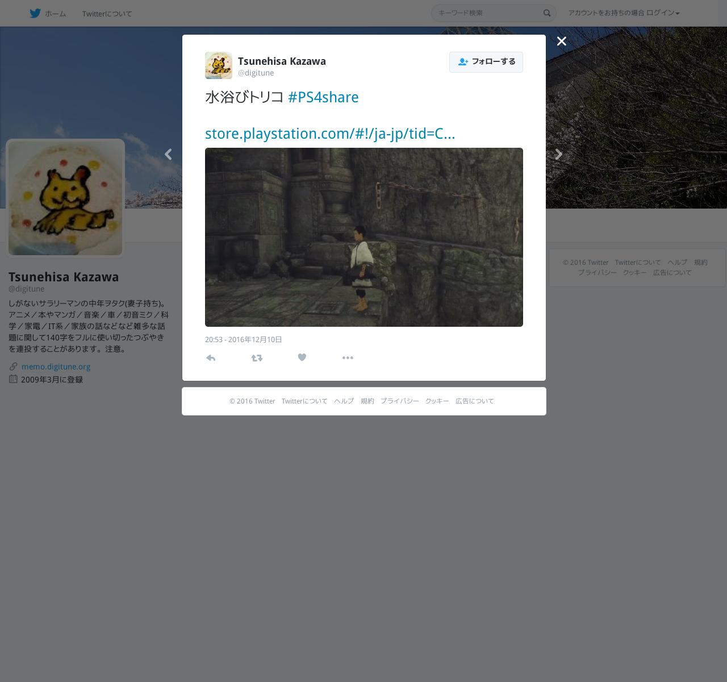Open ヘルプ in dialog footer
Screen dimensions: 727x682
[344, 401]
